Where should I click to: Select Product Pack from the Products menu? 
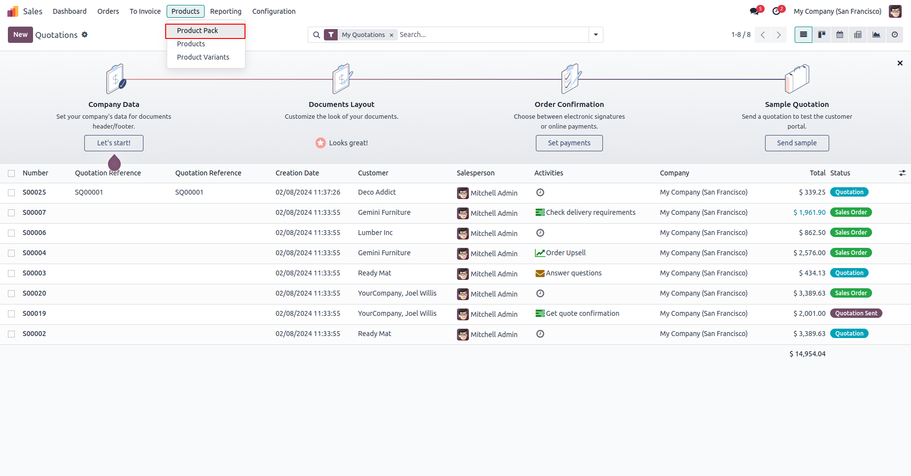tap(205, 31)
